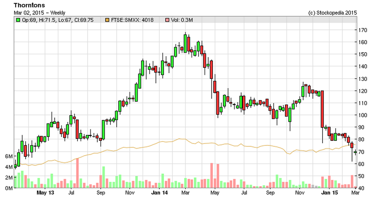Click the 'Nov' label before Jan 14

[130, 193]
